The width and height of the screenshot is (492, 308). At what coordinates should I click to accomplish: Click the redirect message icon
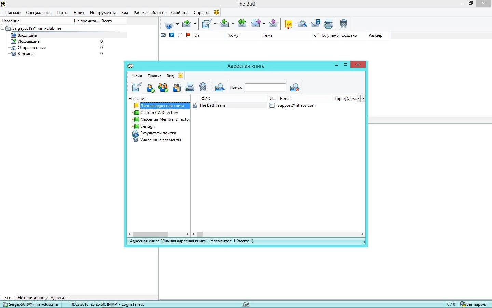click(273, 24)
